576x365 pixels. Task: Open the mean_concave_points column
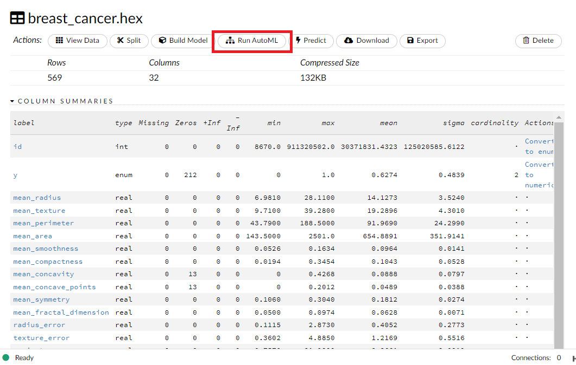[54, 287]
